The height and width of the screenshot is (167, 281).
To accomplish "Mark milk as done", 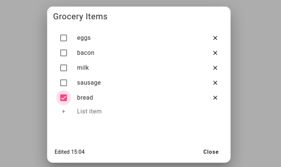I will click(x=63, y=68).
